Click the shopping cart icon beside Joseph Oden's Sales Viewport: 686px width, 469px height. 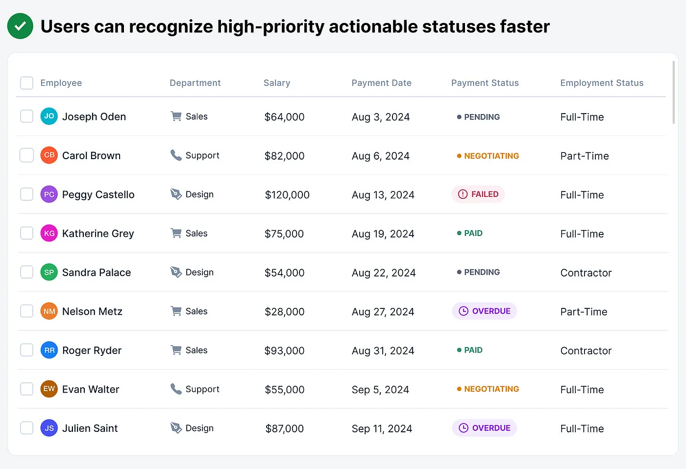click(176, 117)
